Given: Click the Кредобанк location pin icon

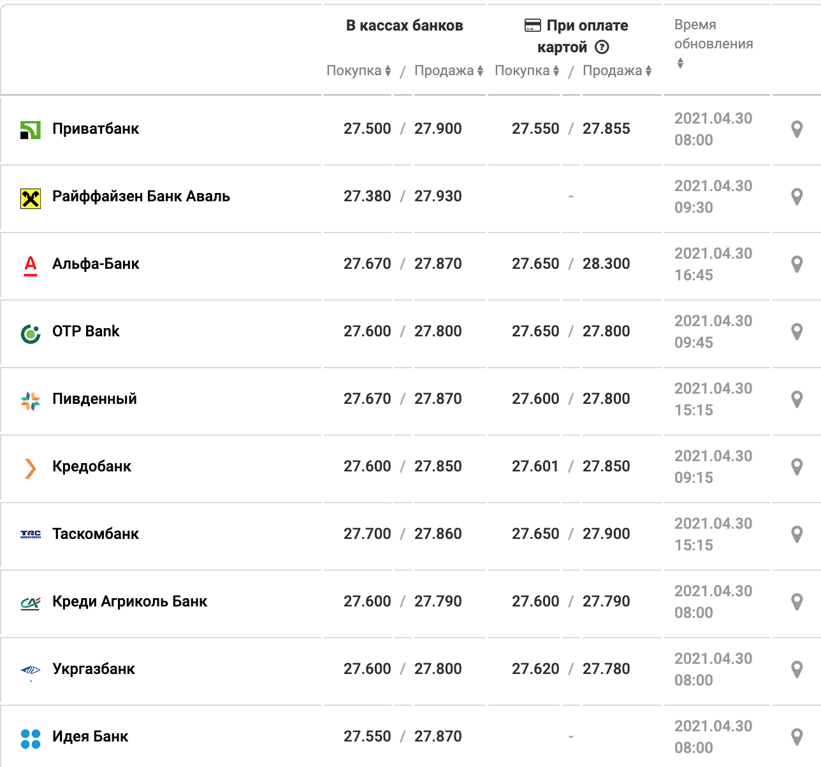Looking at the screenshot, I should [x=796, y=467].
